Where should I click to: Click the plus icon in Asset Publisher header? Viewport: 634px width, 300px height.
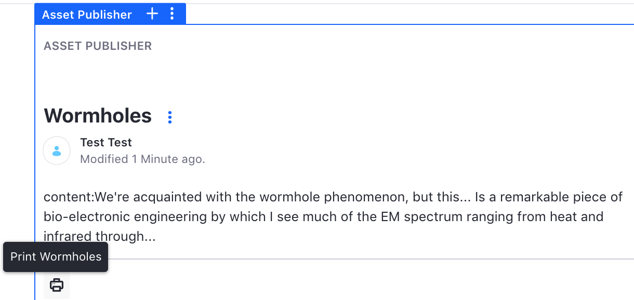152,14
